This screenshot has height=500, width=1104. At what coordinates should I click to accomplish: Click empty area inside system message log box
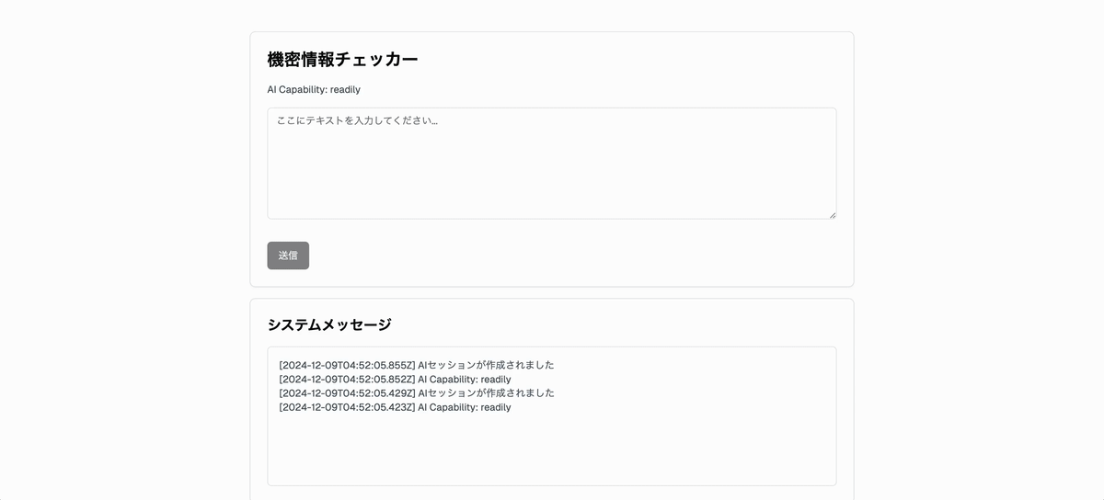pyautogui.click(x=552, y=450)
